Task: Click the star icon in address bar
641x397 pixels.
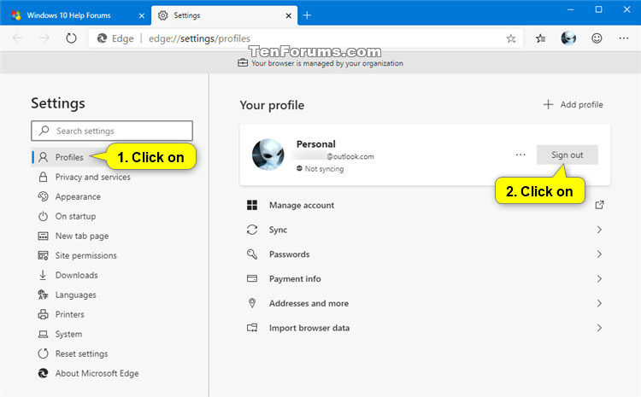Action: click(510, 38)
